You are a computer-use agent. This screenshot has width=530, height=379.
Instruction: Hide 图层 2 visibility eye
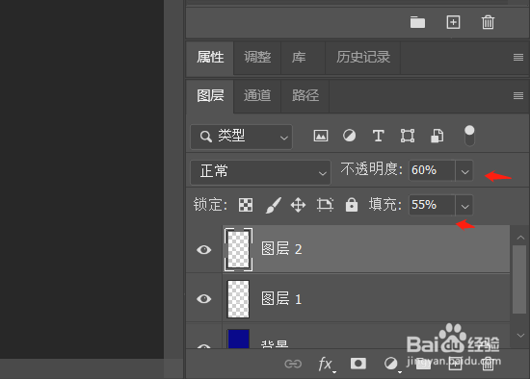[204, 250]
